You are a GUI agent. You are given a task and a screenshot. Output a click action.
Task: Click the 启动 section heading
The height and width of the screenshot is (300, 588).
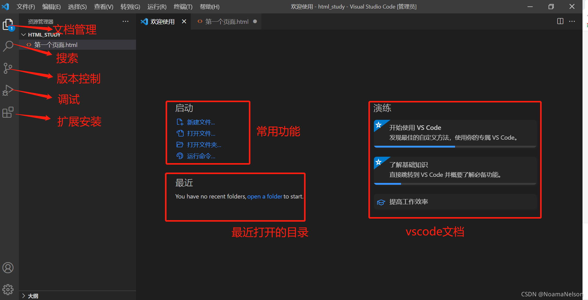[x=184, y=108]
